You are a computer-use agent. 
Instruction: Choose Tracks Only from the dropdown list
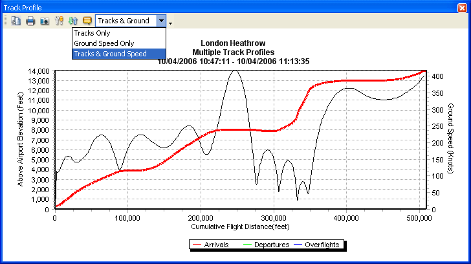(x=119, y=33)
